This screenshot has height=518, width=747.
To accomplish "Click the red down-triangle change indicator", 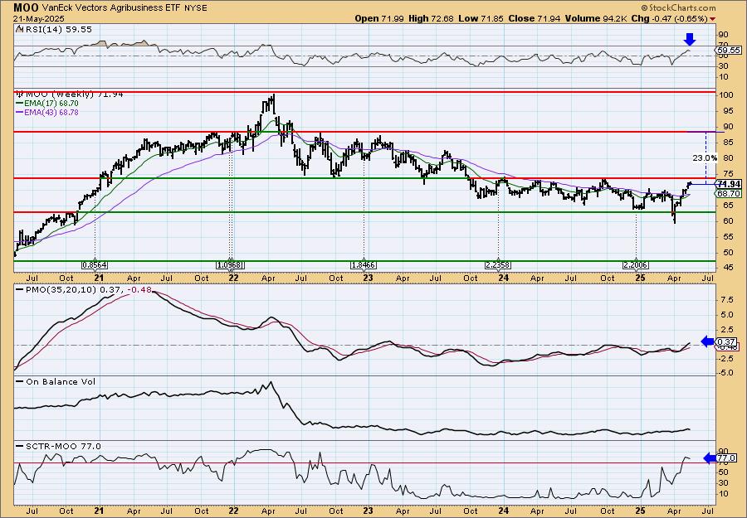I will tap(712, 19).
